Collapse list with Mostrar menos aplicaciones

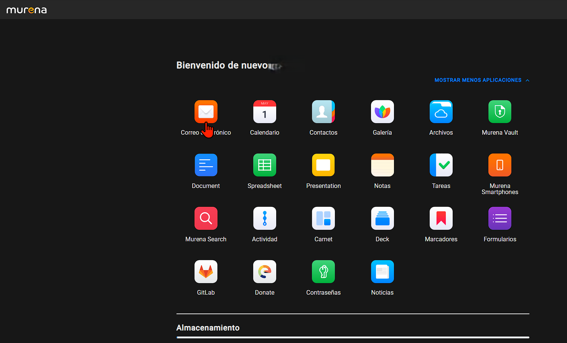coord(481,80)
